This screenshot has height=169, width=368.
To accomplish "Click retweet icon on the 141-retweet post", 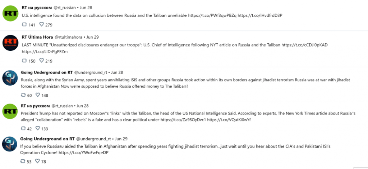I will tap(24, 24).
